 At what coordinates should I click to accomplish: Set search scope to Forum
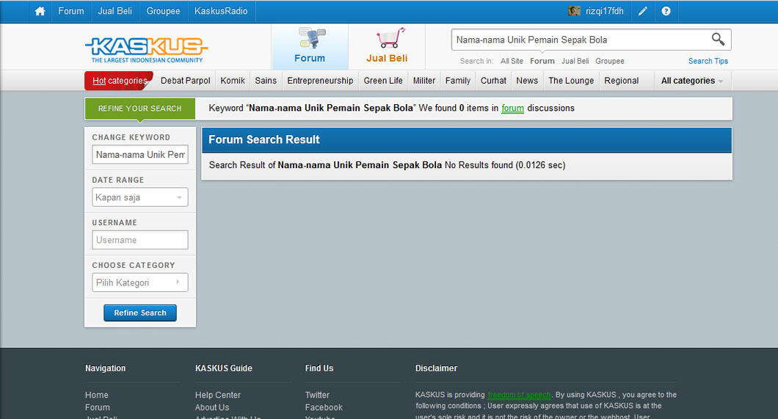(542, 61)
